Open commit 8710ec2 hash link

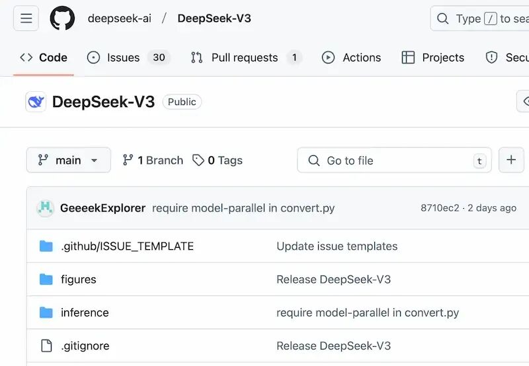tap(440, 208)
